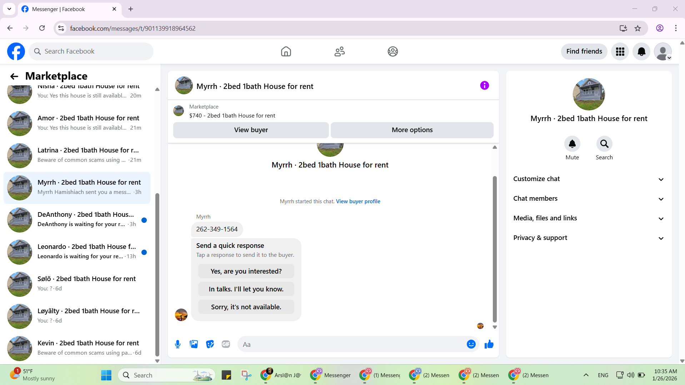Open Løyãlty house for rent chat
The image size is (685, 385).
pos(77,316)
